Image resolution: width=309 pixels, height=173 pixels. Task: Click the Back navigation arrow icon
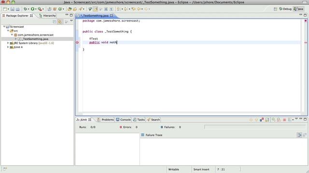coord(139,9)
